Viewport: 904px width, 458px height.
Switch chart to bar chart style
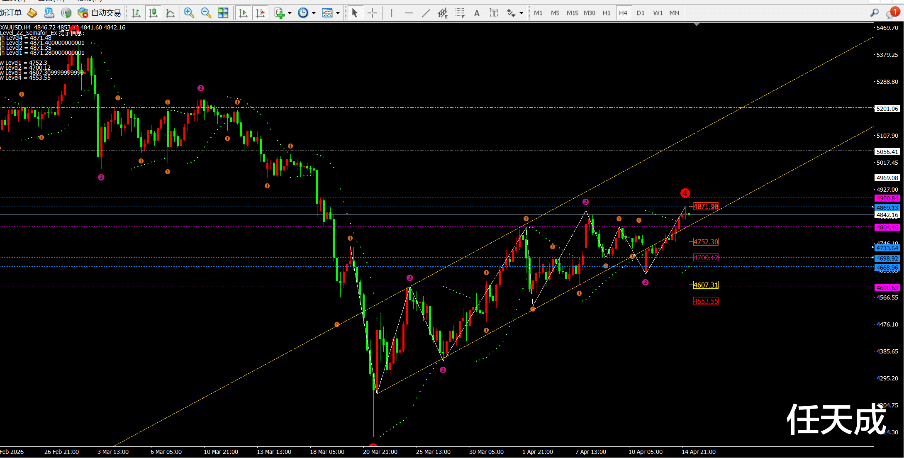click(x=136, y=13)
